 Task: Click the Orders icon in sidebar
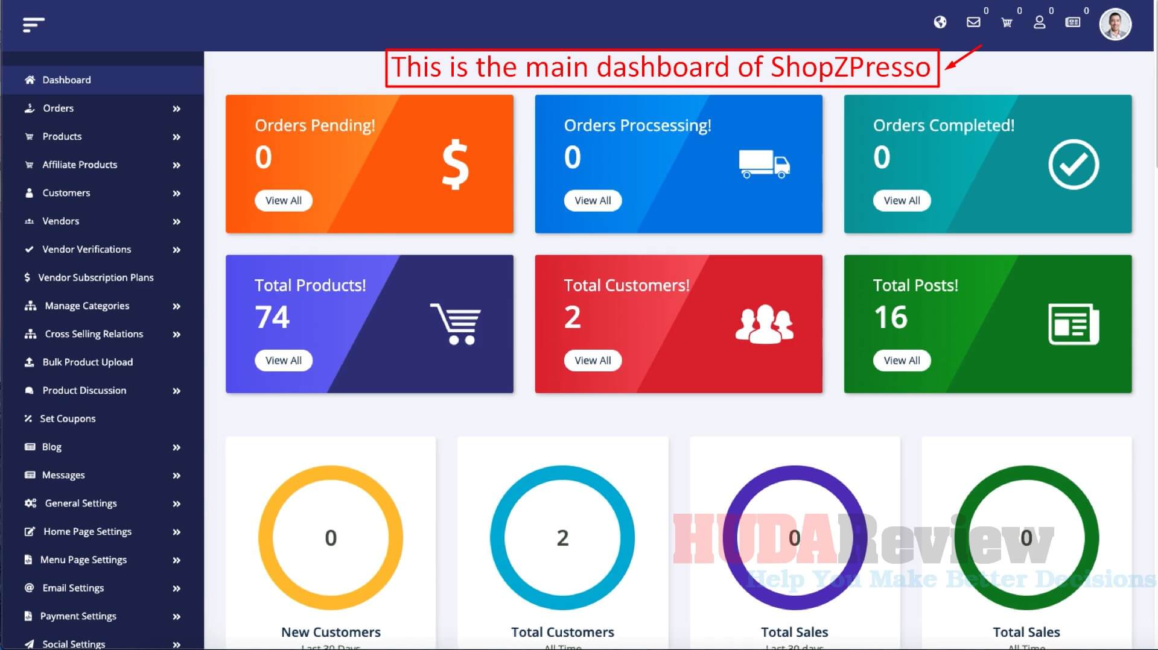pyautogui.click(x=30, y=108)
